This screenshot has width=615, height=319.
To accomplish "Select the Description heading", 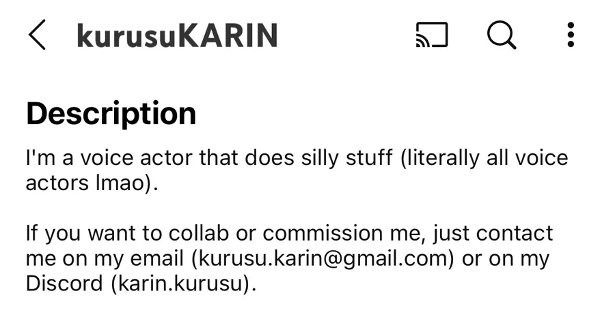I will pyautogui.click(x=111, y=113).
